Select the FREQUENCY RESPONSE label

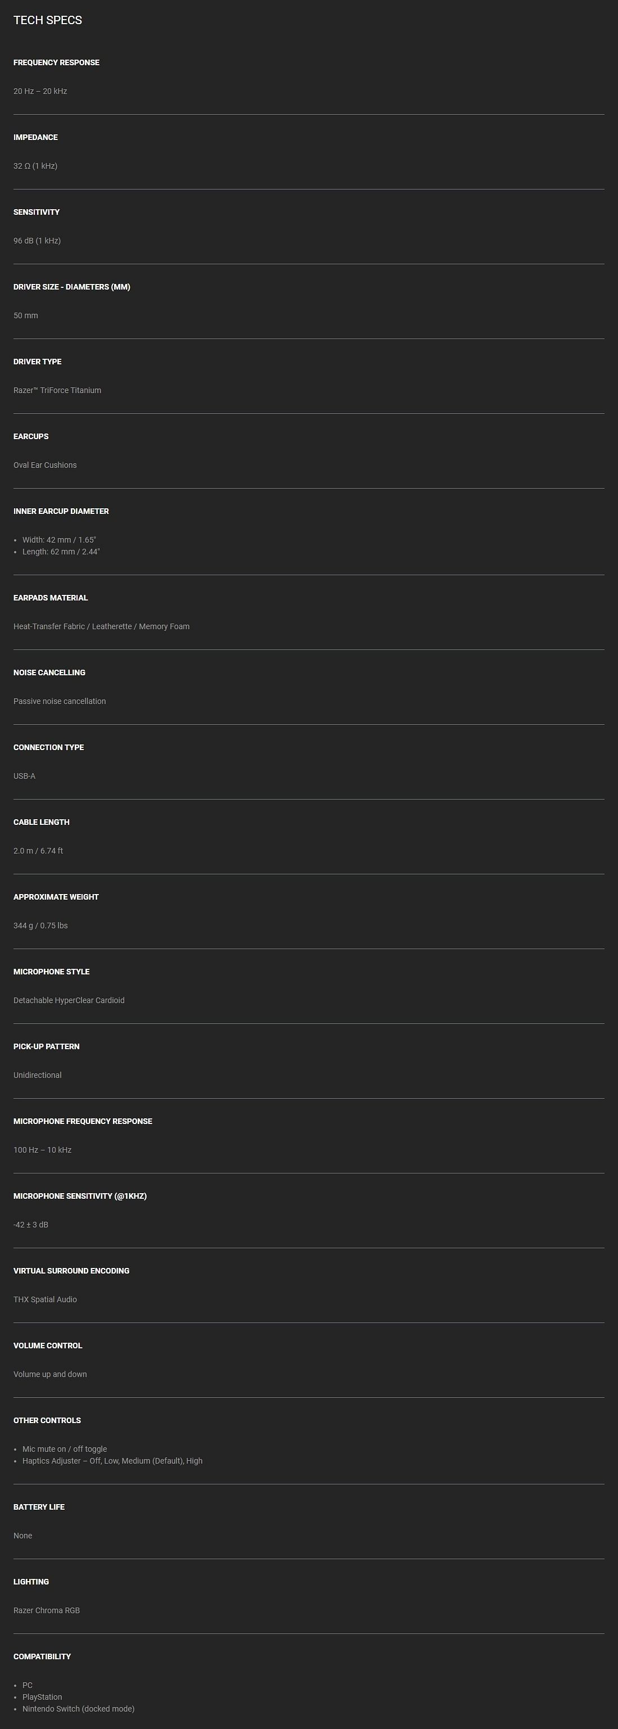(56, 62)
